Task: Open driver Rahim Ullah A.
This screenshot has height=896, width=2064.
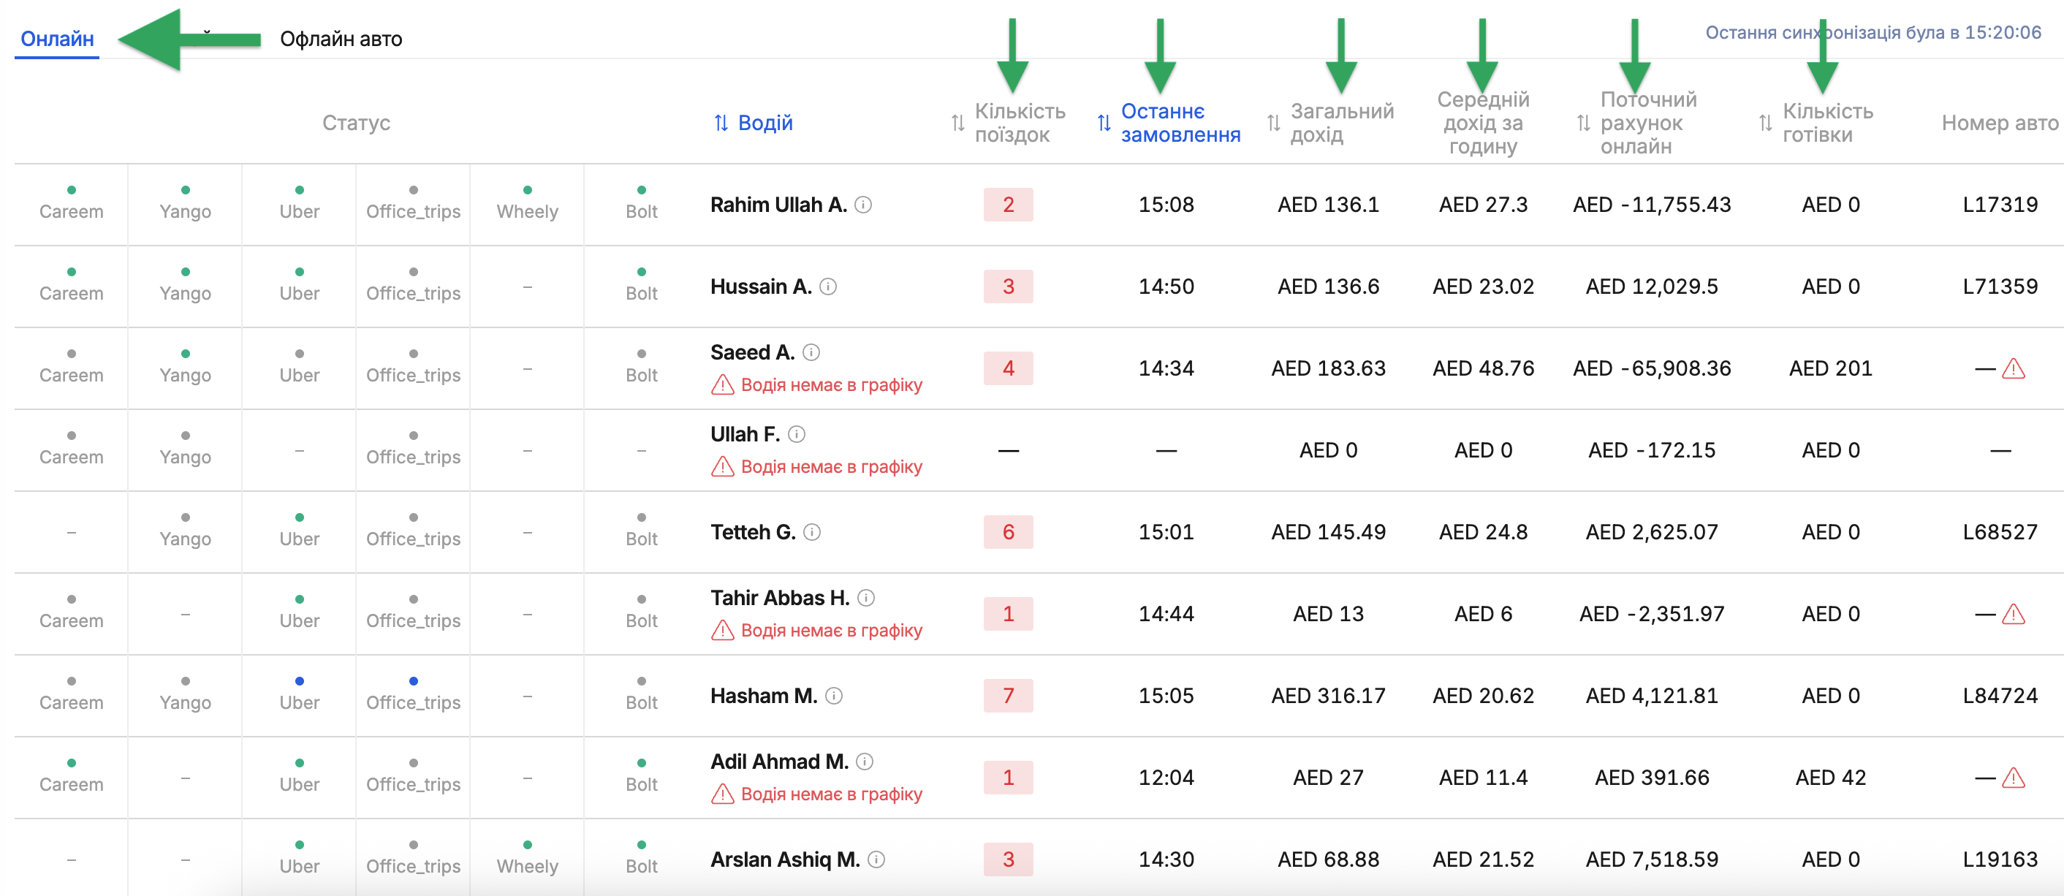Action: [778, 205]
